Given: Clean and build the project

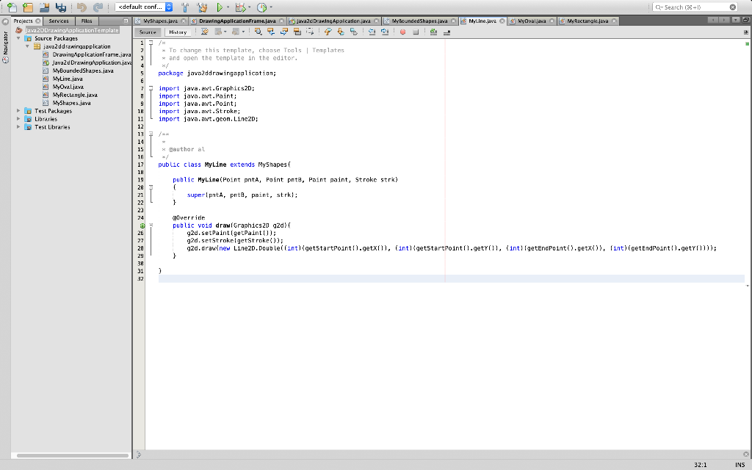Looking at the screenshot, I should pyautogui.click(x=202, y=7).
